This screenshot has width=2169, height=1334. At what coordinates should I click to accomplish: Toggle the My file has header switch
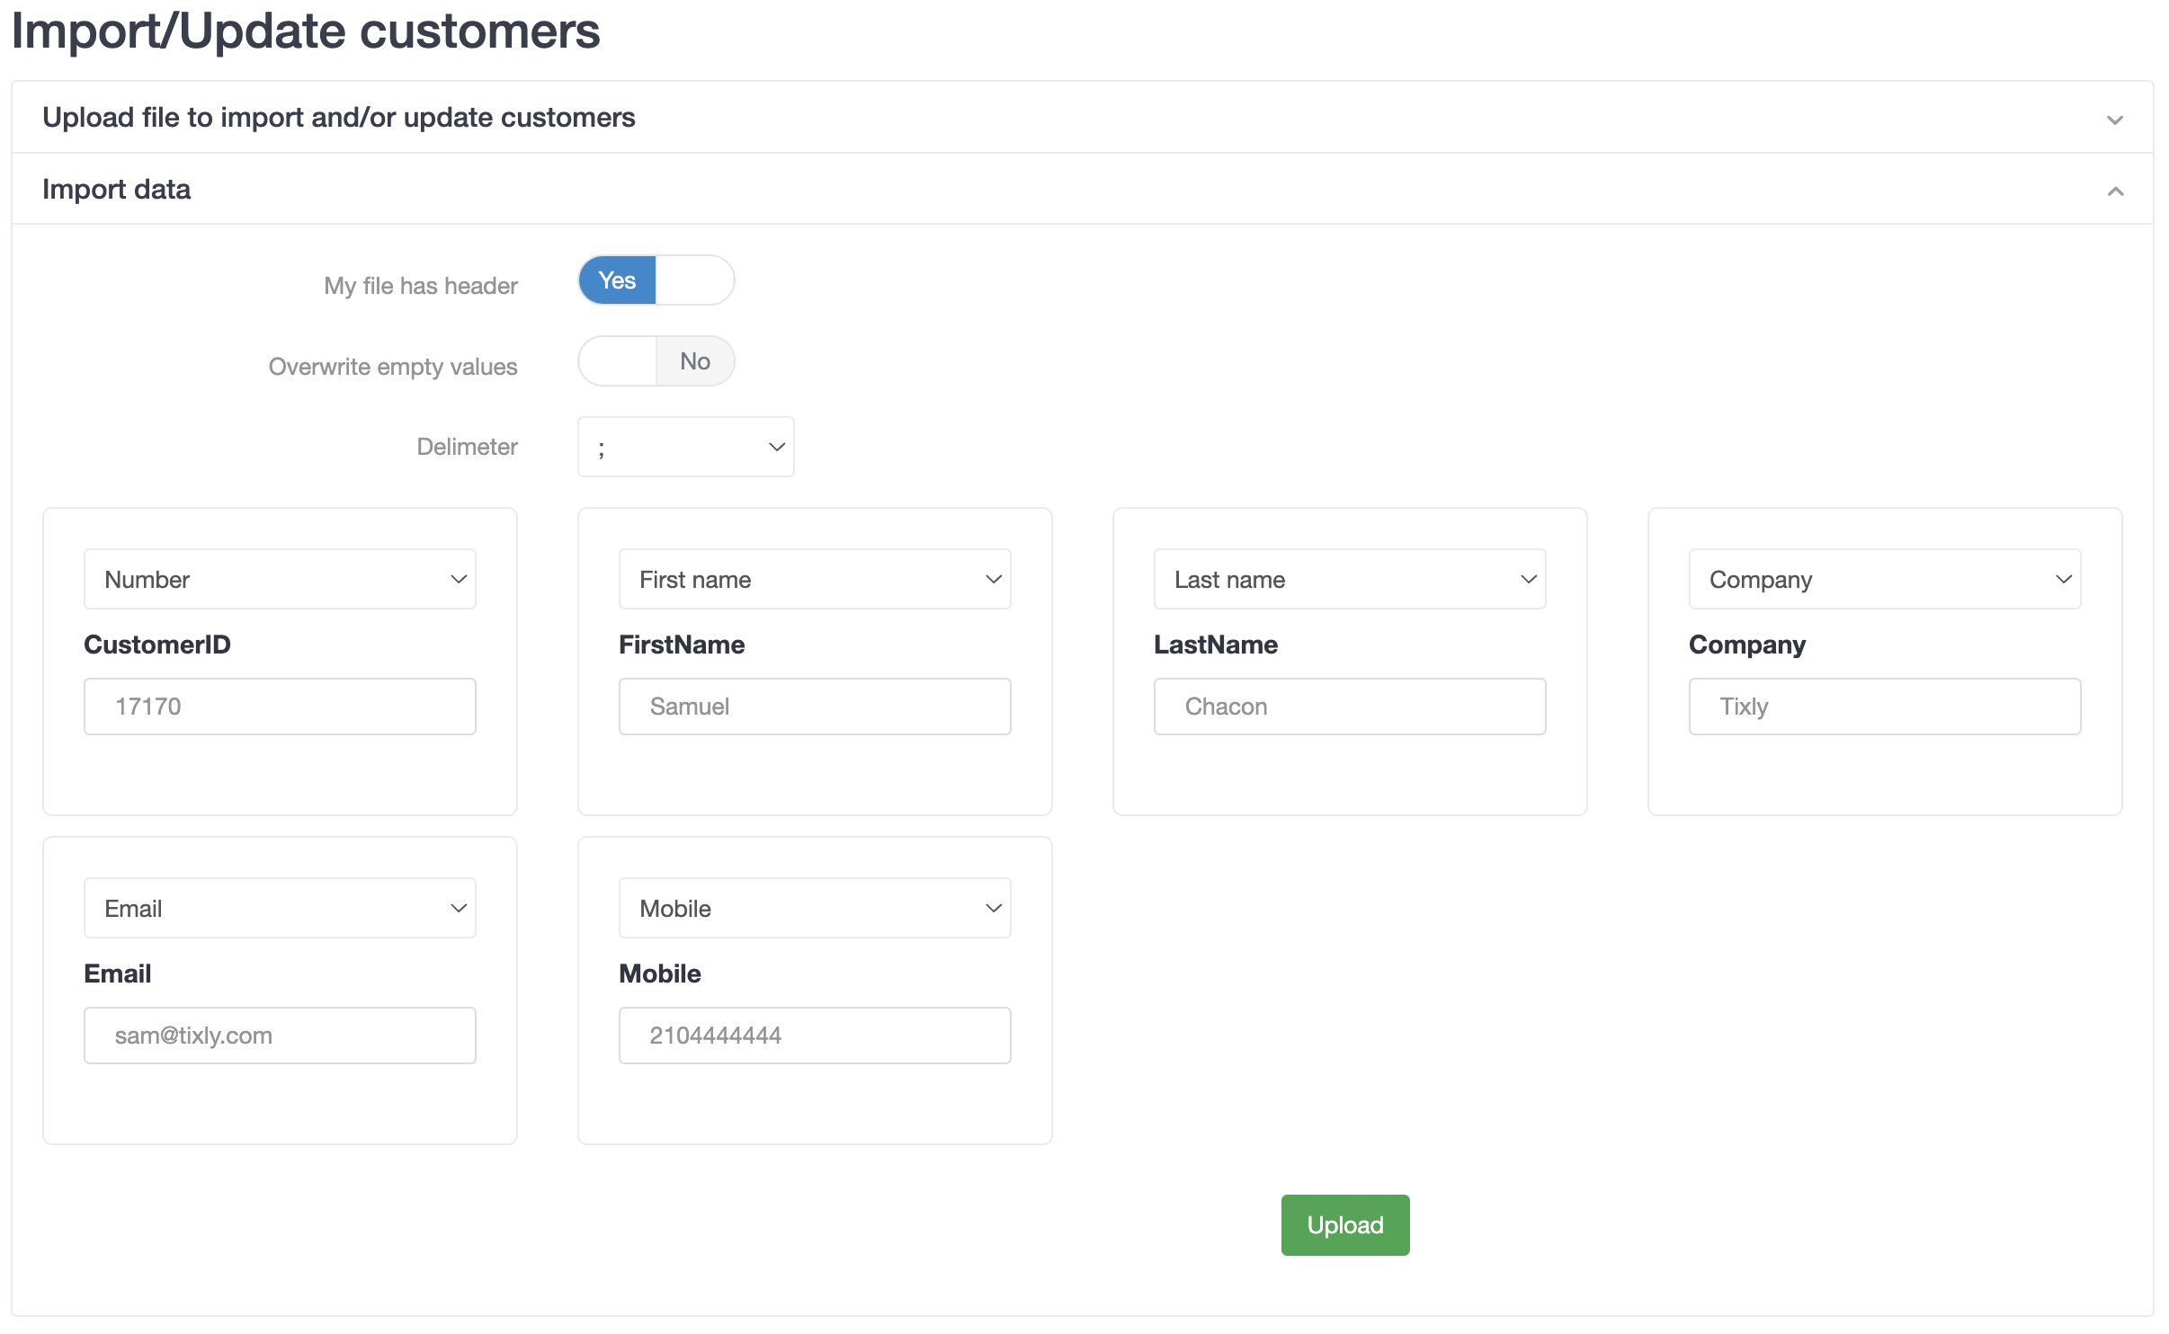point(656,280)
